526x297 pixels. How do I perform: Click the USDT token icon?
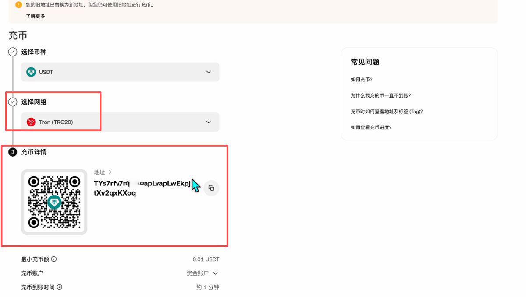click(31, 72)
